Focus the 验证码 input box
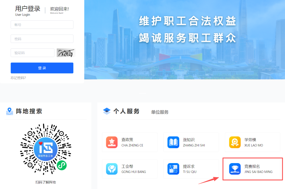 (32, 53)
